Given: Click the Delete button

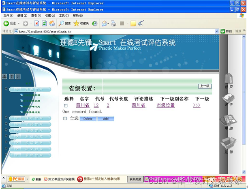Looking at the screenshot, I should point(88,119).
